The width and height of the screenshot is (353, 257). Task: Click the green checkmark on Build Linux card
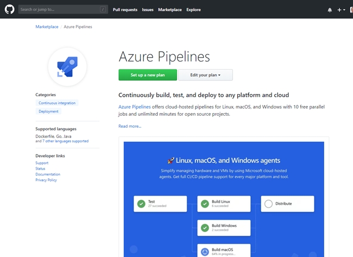[205, 204]
